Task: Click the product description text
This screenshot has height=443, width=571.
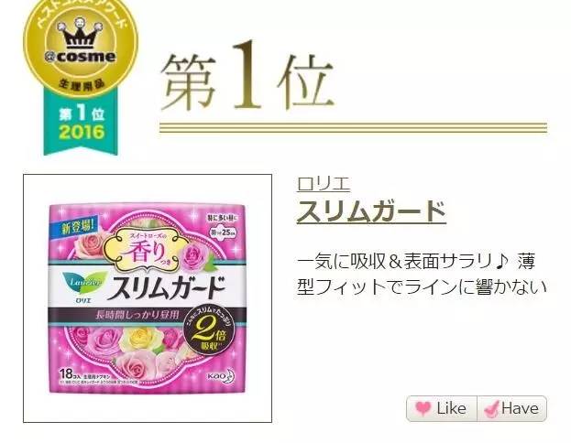Action: click(x=422, y=274)
